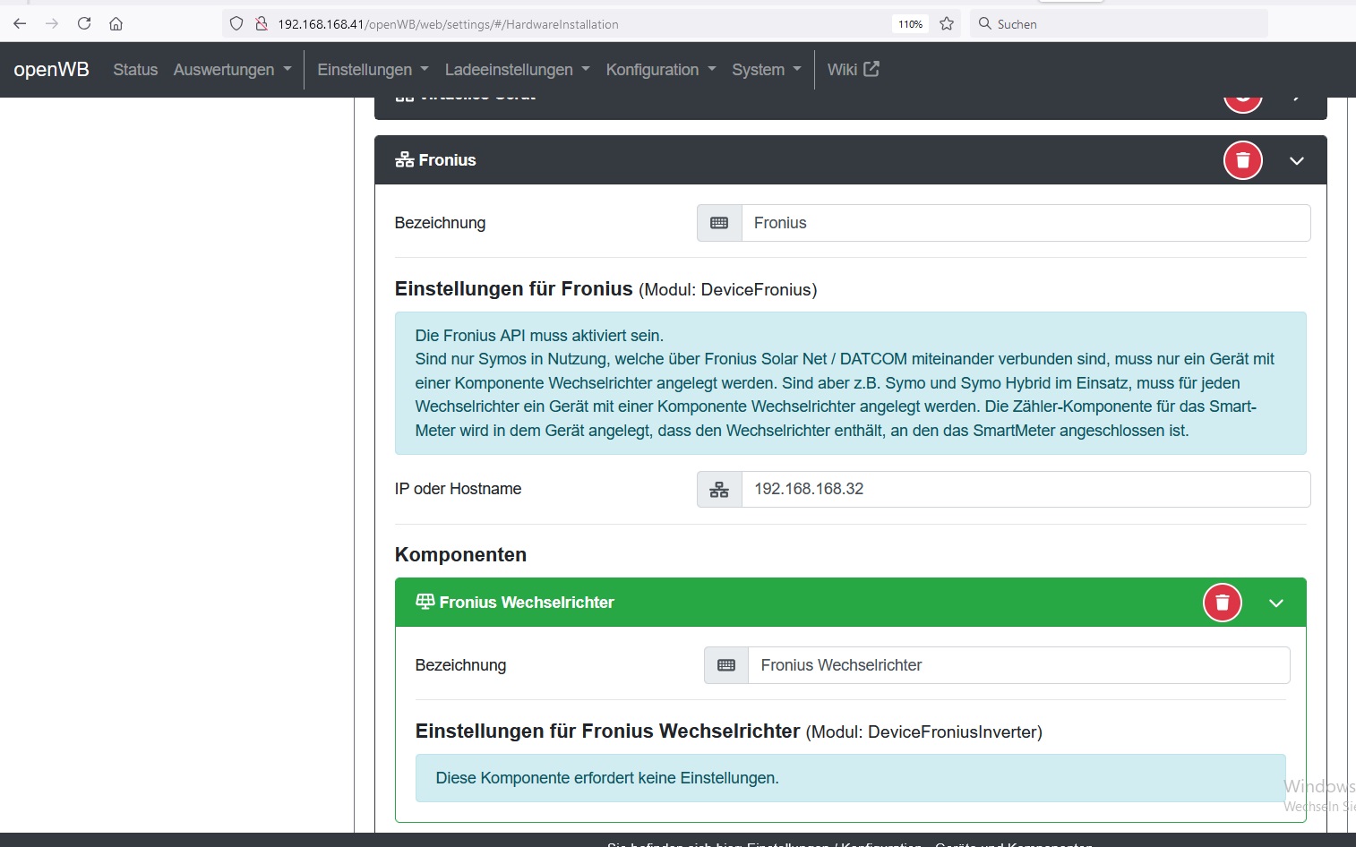
Task: Open the System dropdown menu
Action: (767, 70)
